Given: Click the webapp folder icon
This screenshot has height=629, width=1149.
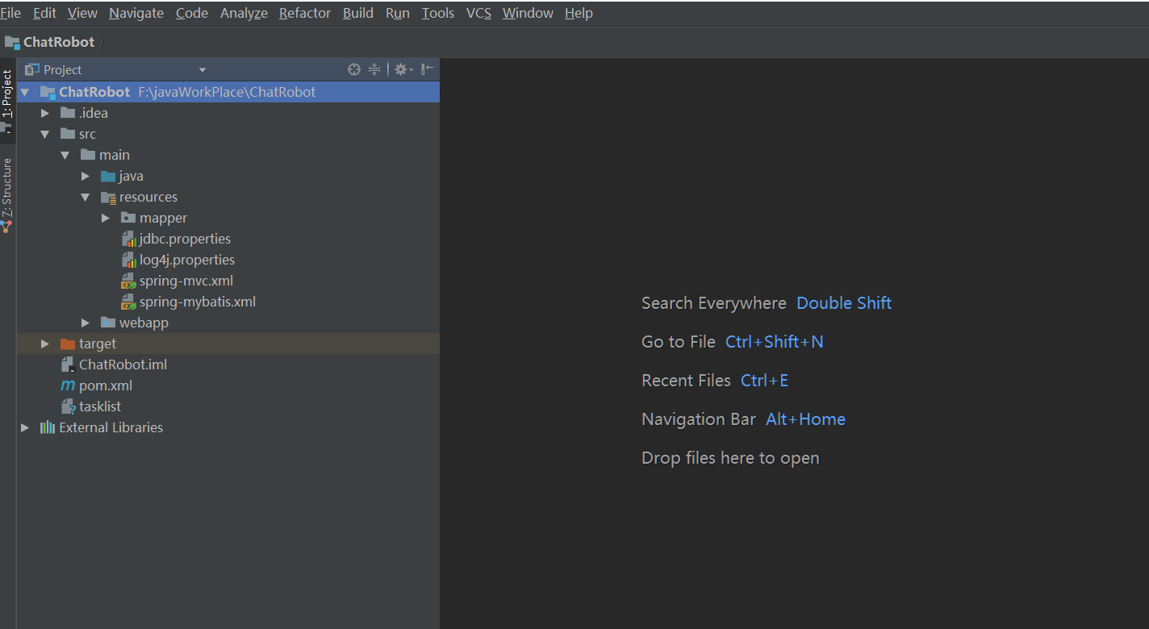Looking at the screenshot, I should coord(108,323).
